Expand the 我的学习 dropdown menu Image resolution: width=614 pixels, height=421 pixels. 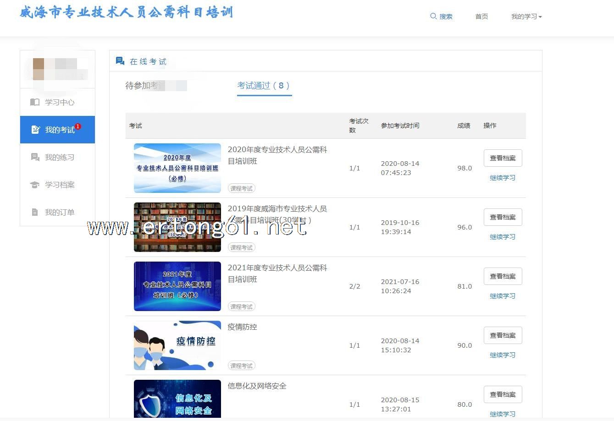(x=526, y=16)
